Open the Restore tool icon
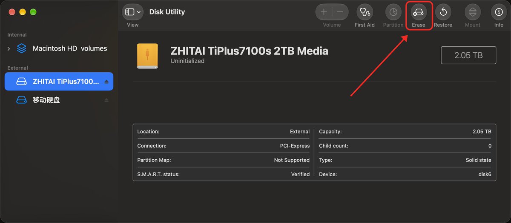 [x=443, y=12]
